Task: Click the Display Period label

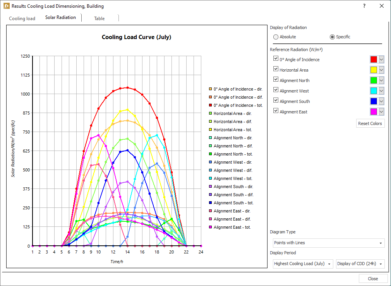Action: click(x=283, y=253)
